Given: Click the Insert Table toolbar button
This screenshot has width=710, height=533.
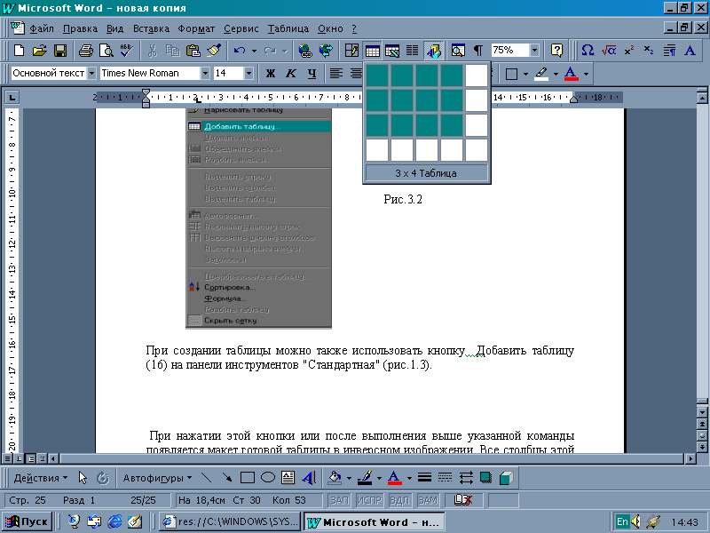Looking at the screenshot, I should pyautogui.click(x=372, y=51).
